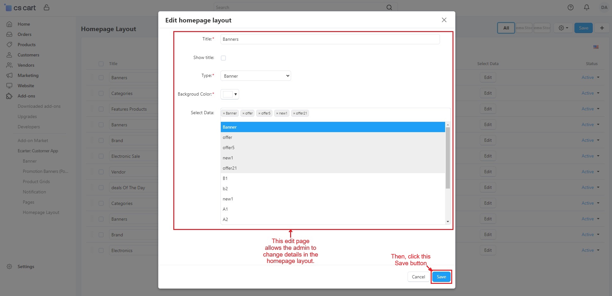Select B1 from the data list
Image resolution: width=612 pixels, height=296 pixels.
[x=225, y=178]
